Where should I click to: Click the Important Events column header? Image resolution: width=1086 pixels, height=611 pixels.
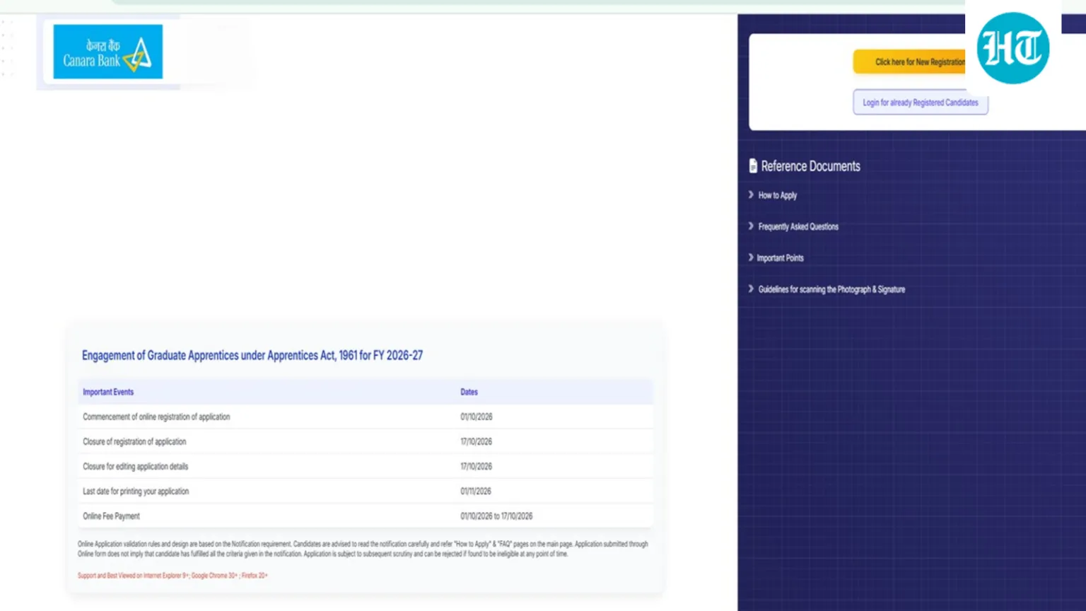(108, 392)
